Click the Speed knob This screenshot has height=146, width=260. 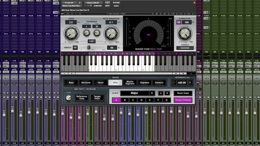point(71,33)
